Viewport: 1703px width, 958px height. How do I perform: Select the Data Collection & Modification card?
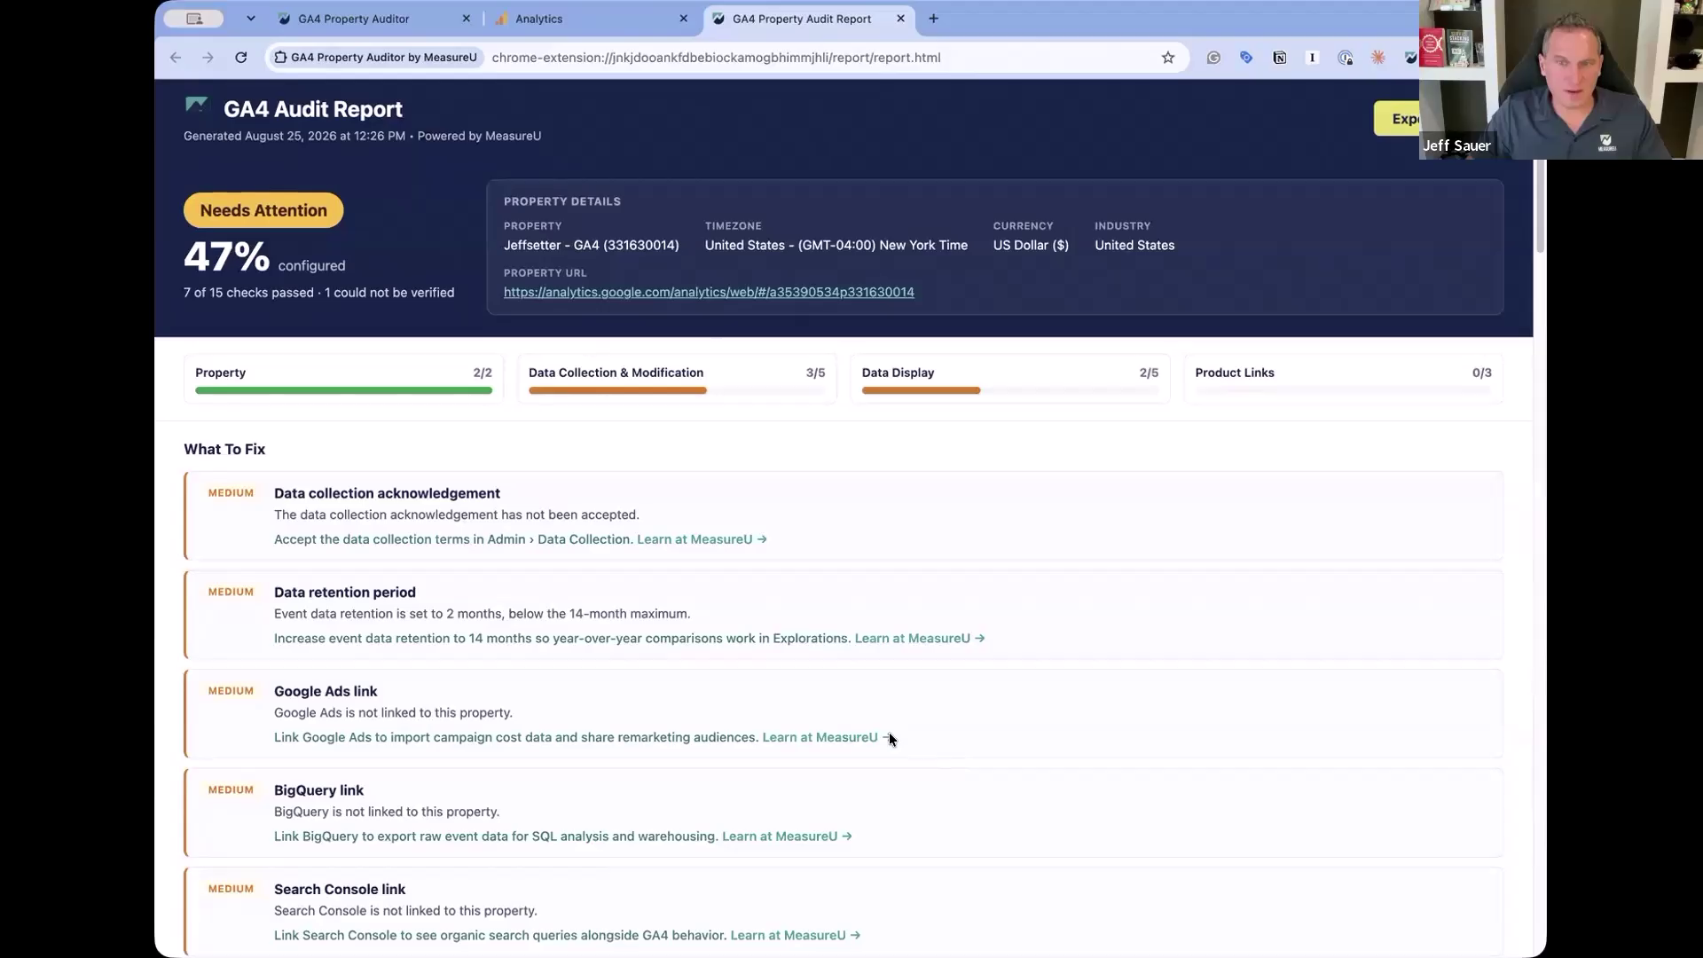point(677,379)
